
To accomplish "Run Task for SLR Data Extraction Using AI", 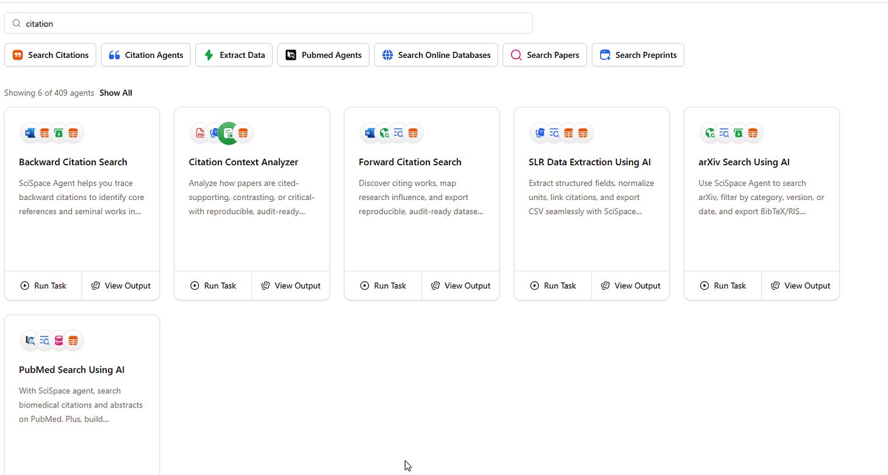I will pyautogui.click(x=553, y=285).
